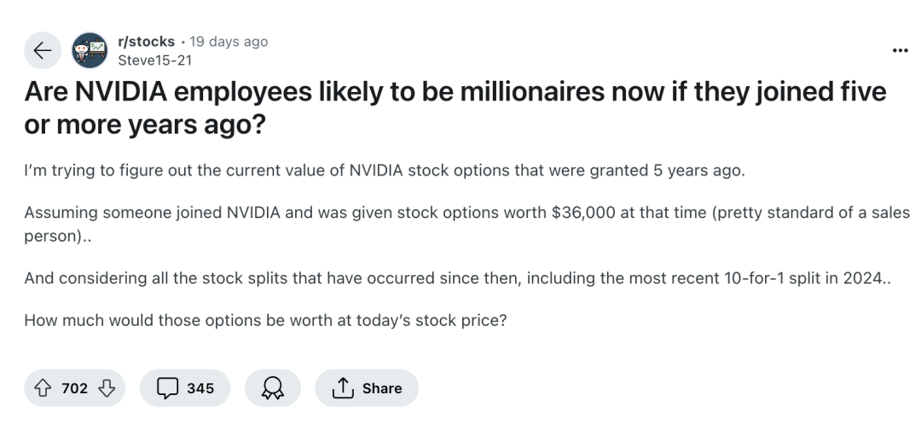This screenshot has width=921, height=429.
Task: Click the "Share" button label
Action: click(381, 388)
